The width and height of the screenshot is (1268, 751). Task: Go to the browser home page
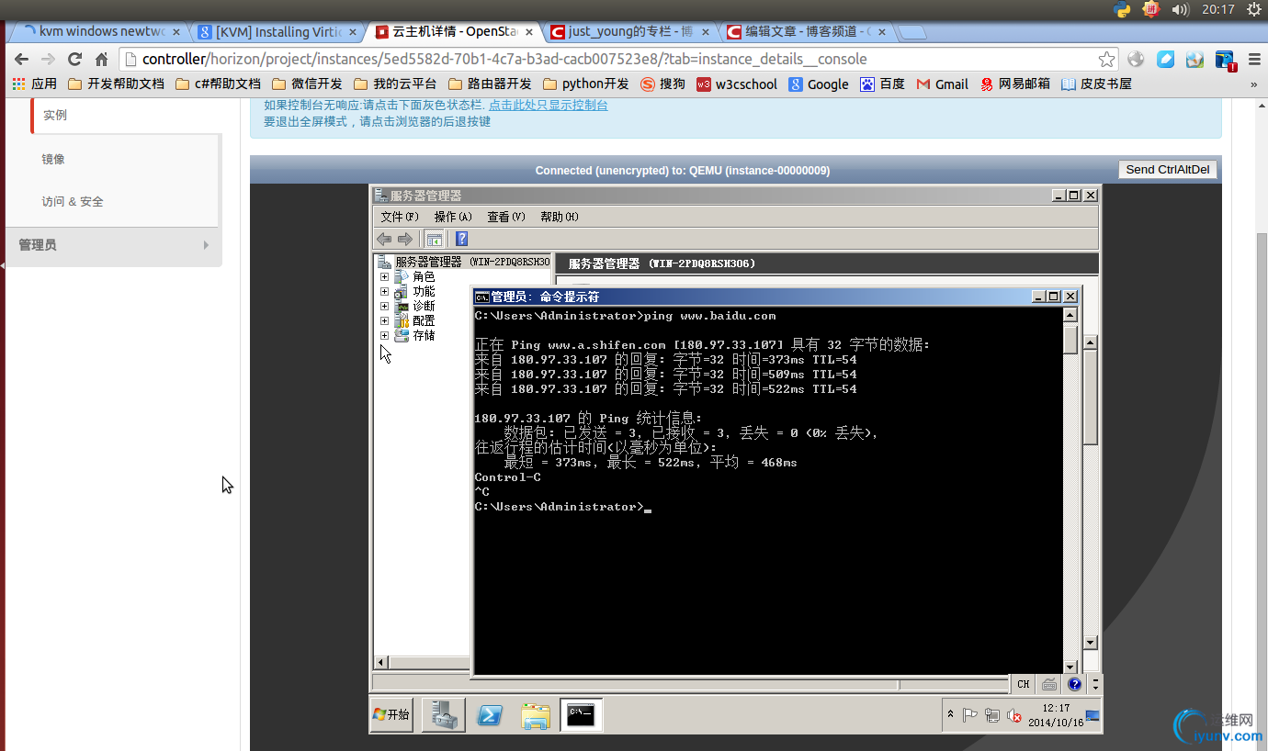(x=102, y=60)
